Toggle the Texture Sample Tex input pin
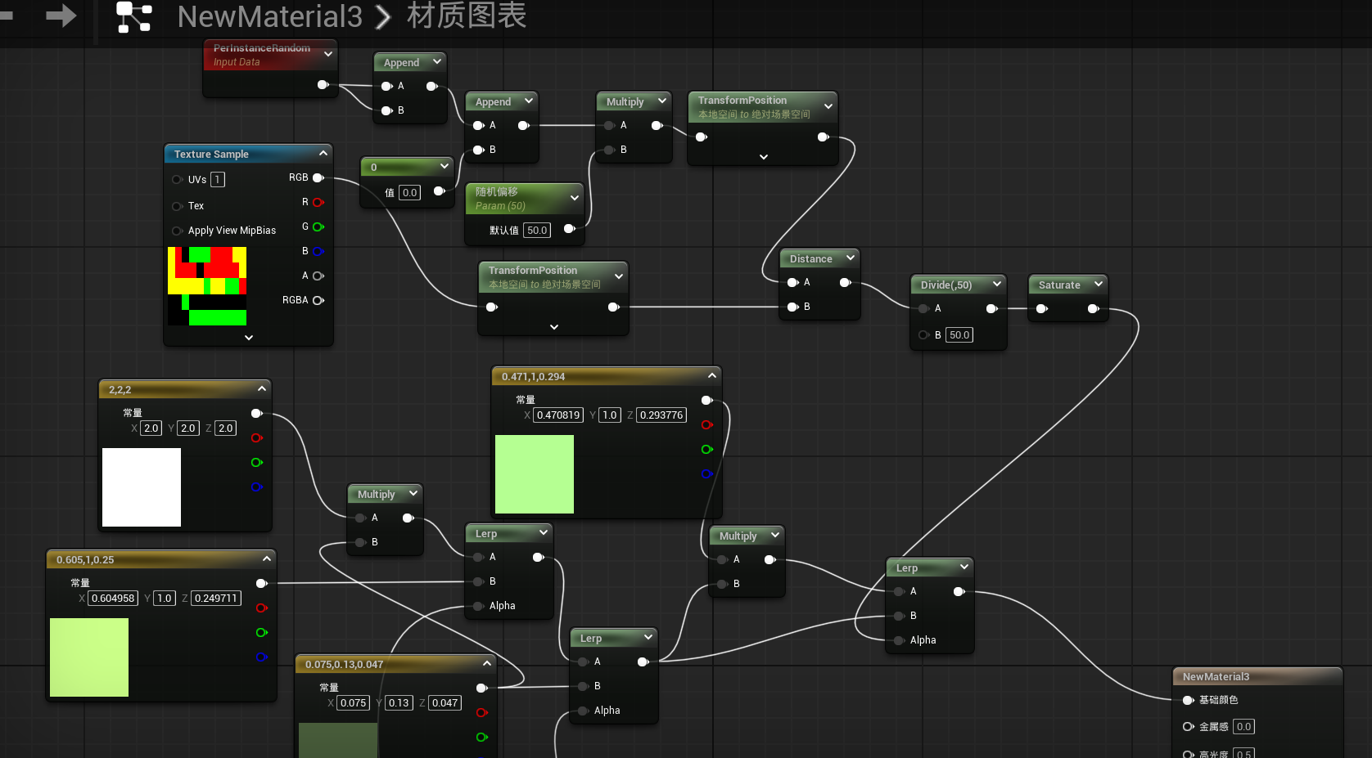The width and height of the screenshot is (1372, 758). [177, 206]
